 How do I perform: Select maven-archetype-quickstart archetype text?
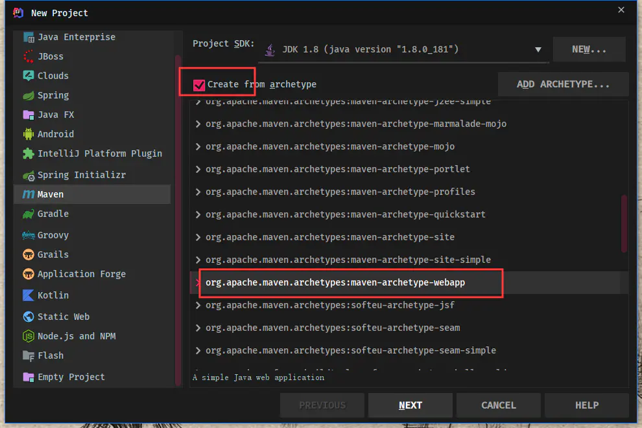[345, 214]
